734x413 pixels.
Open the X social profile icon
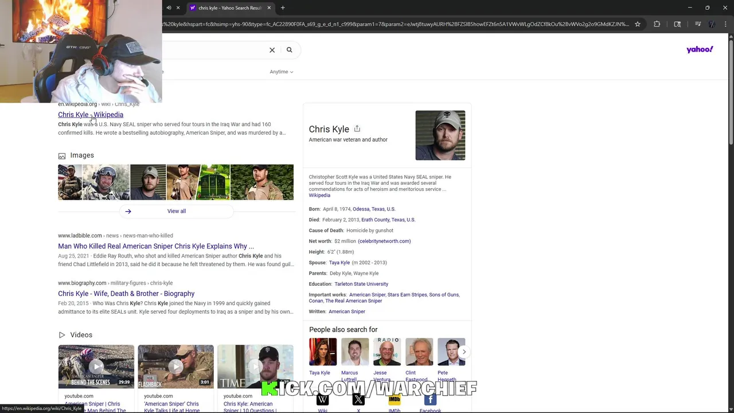[x=358, y=399]
